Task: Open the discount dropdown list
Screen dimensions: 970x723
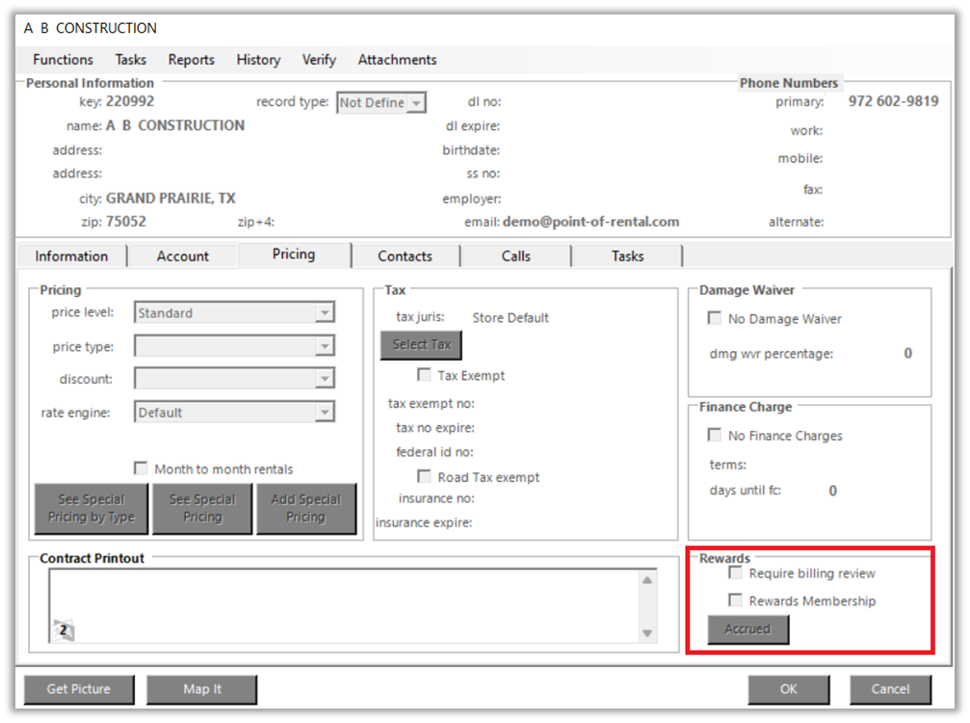Action: pos(325,379)
